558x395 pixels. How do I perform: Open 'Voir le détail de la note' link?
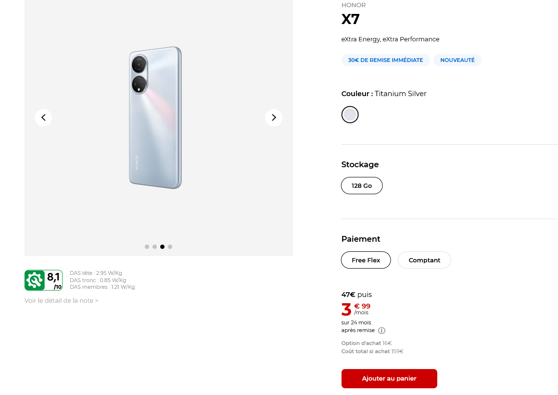tap(61, 301)
